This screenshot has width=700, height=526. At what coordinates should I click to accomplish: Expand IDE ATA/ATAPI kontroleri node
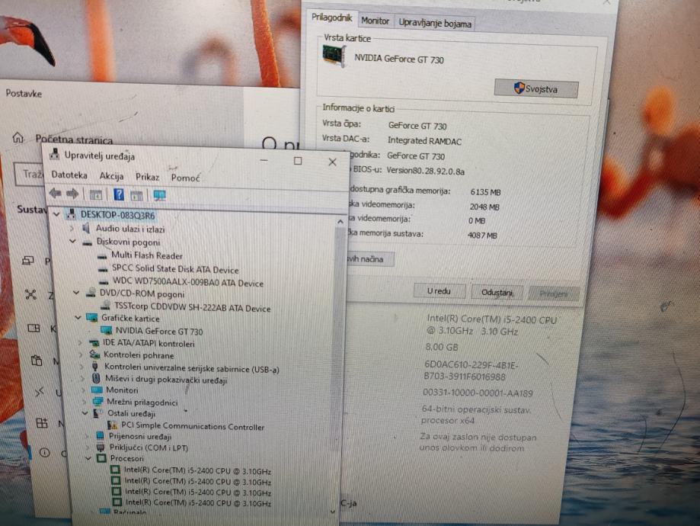[x=80, y=343]
